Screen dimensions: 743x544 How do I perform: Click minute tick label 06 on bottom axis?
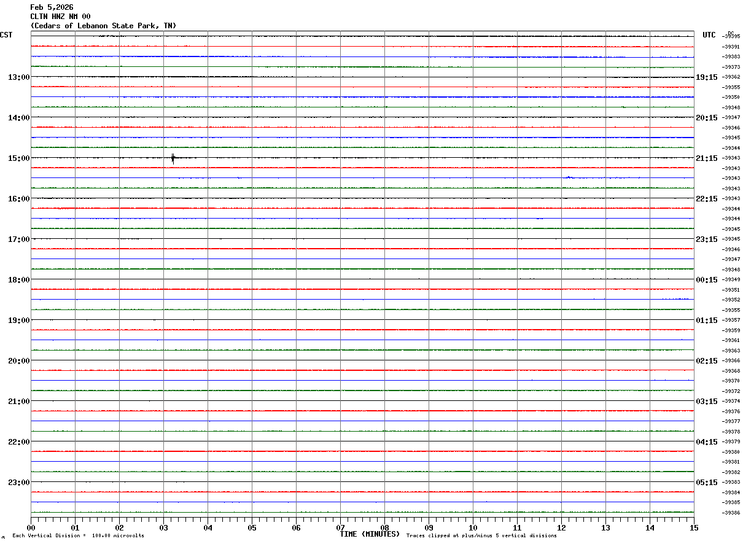click(x=296, y=527)
